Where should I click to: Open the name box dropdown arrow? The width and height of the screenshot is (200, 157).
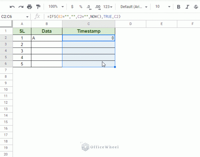tap(27, 16)
